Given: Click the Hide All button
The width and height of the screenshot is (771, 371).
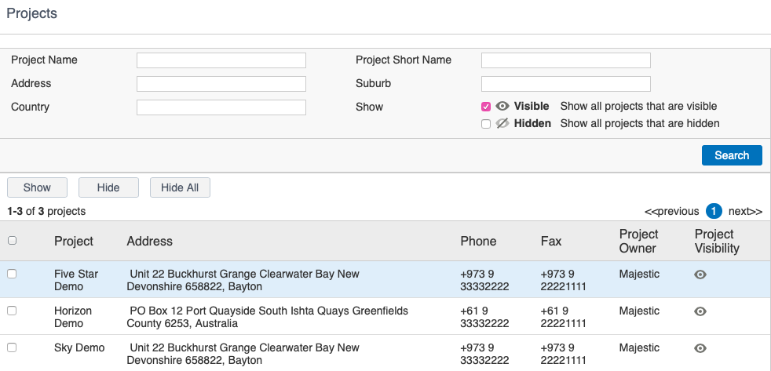Looking at the screenshot, I should click(x=180, y=187).
